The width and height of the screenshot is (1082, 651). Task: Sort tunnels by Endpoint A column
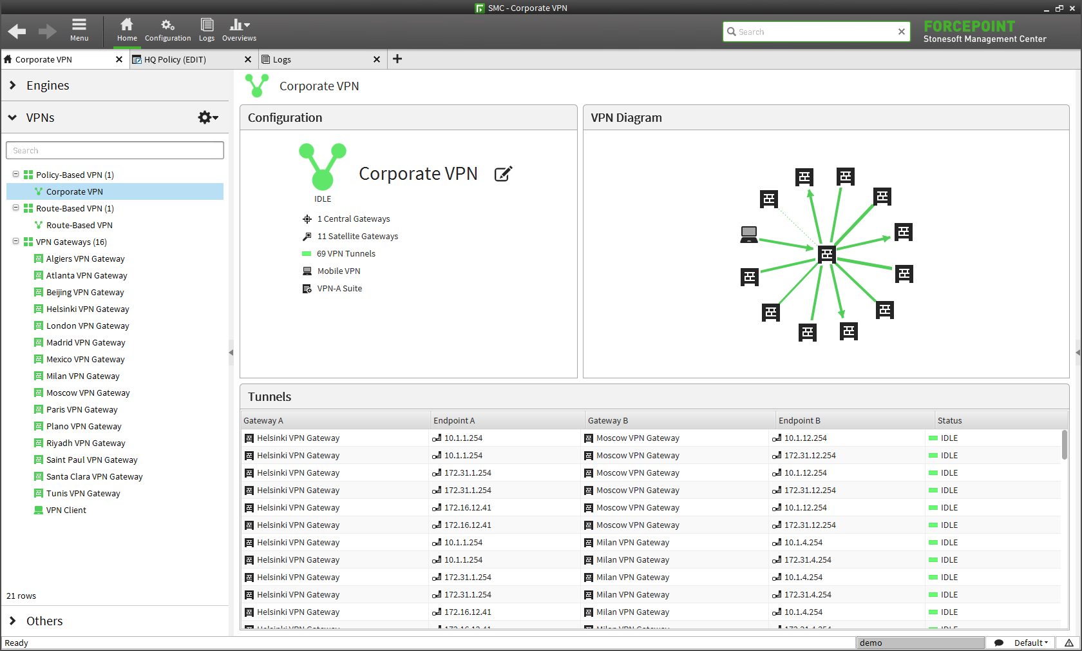[x=508, y=420]
